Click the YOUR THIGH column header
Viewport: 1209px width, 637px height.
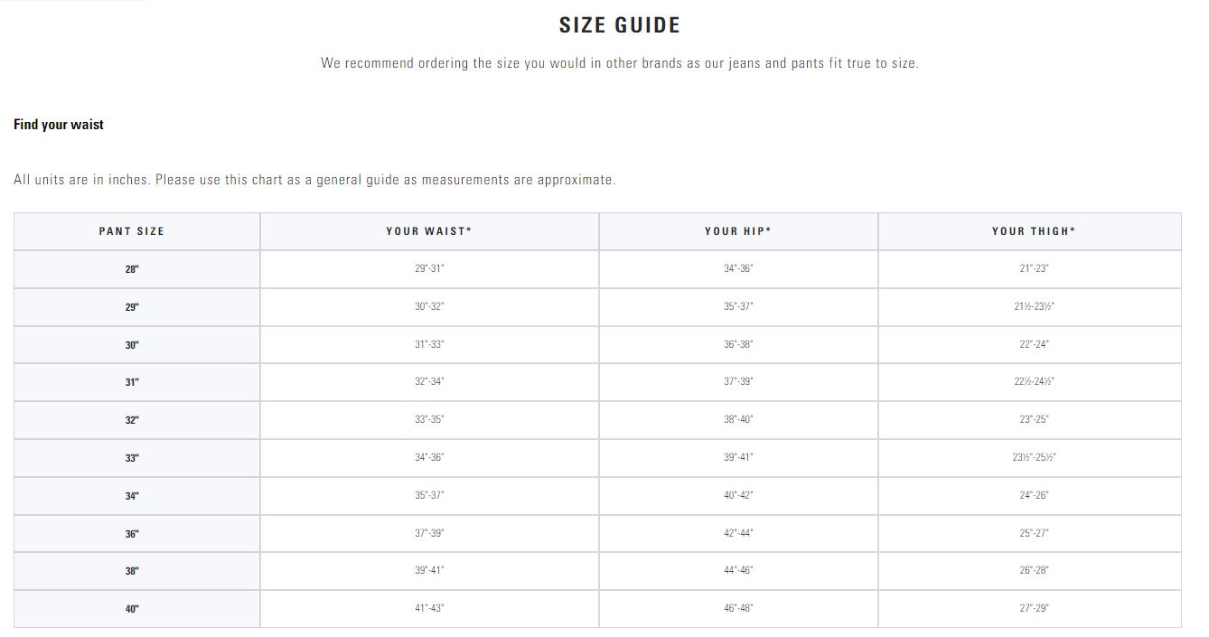tap(1034, 231)
